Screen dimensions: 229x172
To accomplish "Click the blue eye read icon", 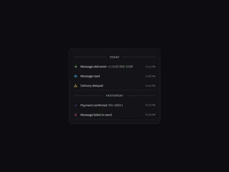I will (x=75, y=76).
